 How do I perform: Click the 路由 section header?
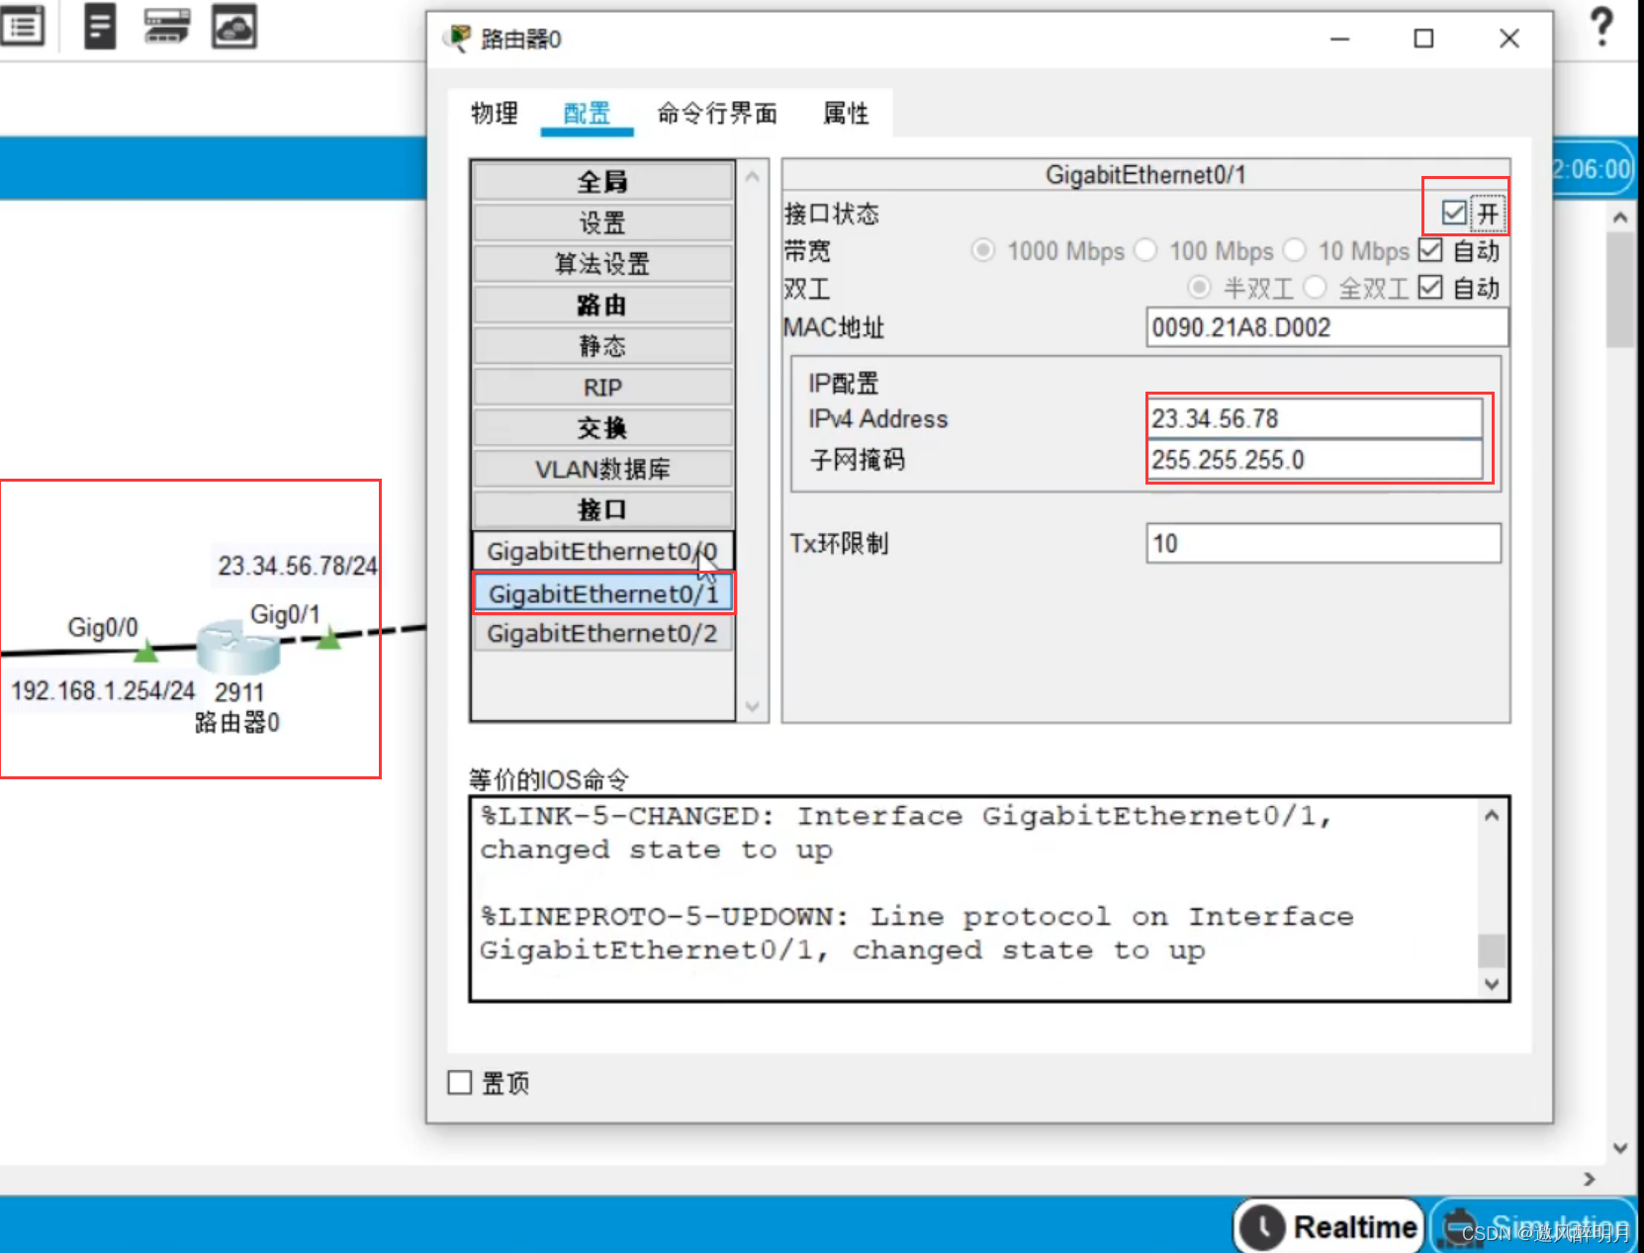(602, 306)
